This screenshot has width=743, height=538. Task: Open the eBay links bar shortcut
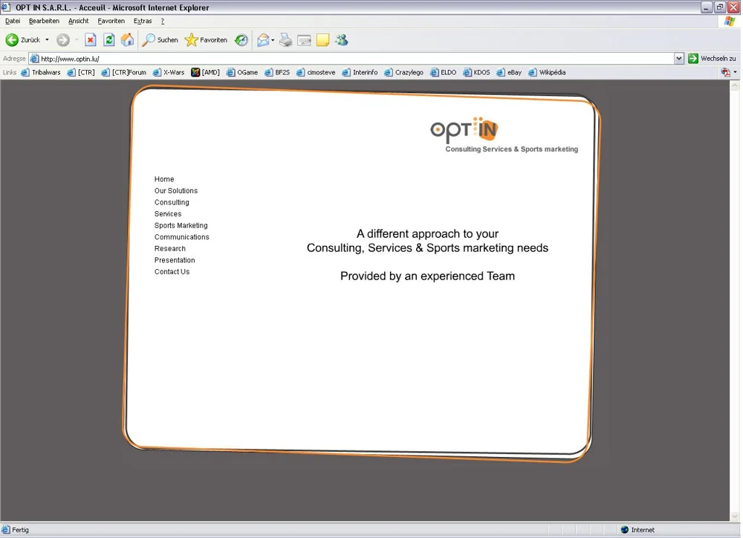pyautogui.click(x=509, y=73)
